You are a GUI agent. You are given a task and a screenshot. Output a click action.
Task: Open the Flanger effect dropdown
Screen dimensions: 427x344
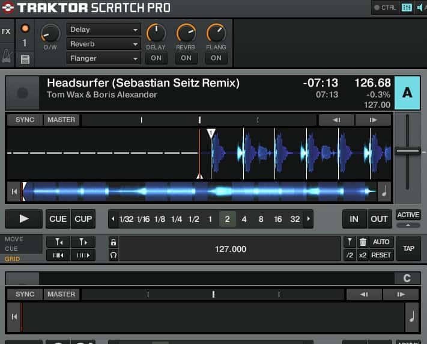[104, 58]
